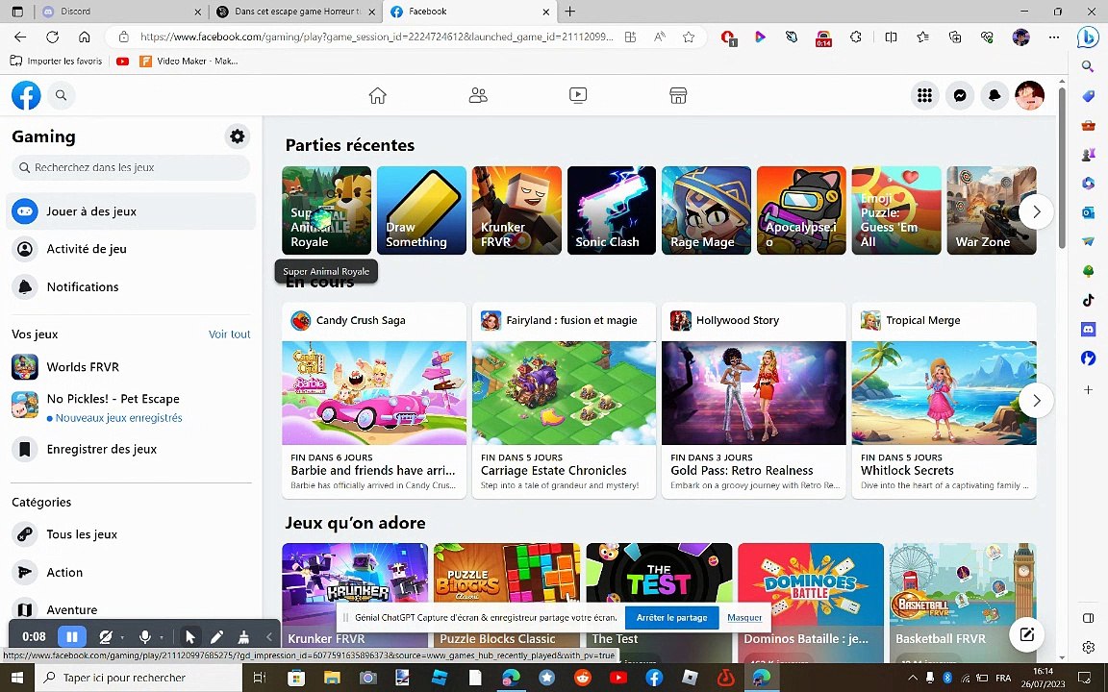Open the account profile picture menu
1108x692 pixels.
pos(1029,95)
